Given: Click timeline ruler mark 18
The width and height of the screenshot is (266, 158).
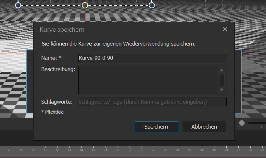Looking at the screenshot, I should pyautogui.click(x=130, y=150).
